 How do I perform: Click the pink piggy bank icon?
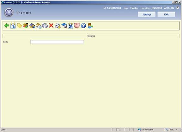pos(77,25)
